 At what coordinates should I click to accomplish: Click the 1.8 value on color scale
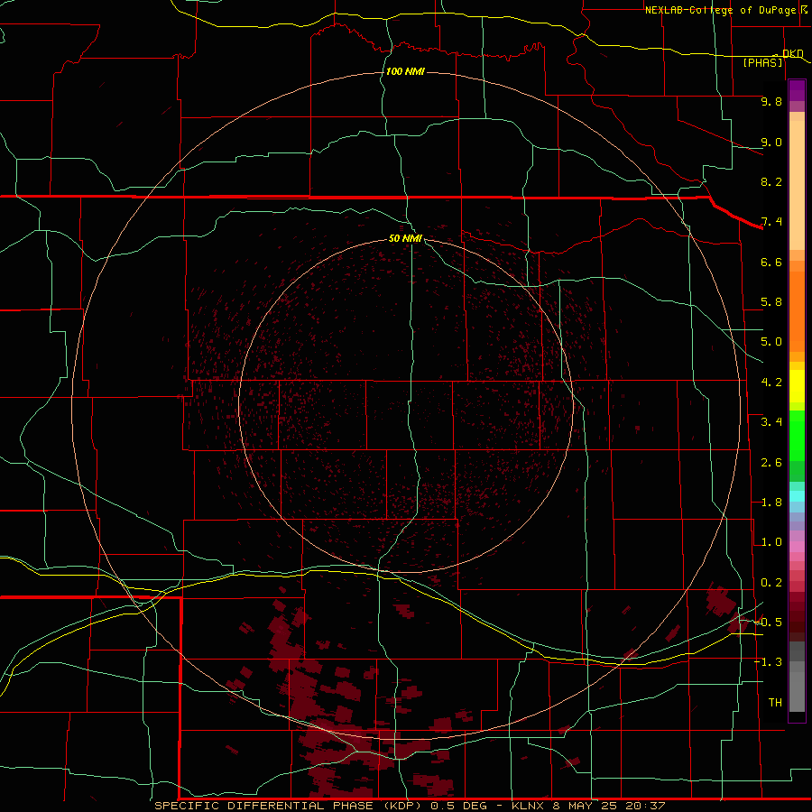tap(771, 503)
